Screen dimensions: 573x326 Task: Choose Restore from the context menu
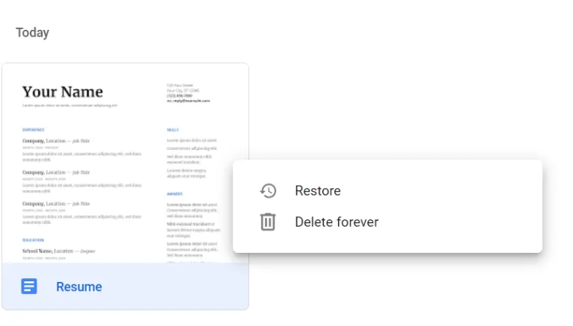coord(387,191)
